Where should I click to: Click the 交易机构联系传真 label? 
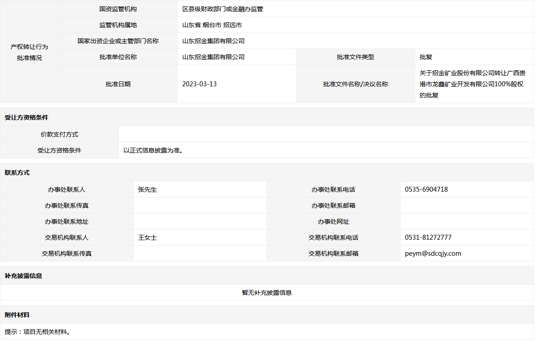click(67, 253)
